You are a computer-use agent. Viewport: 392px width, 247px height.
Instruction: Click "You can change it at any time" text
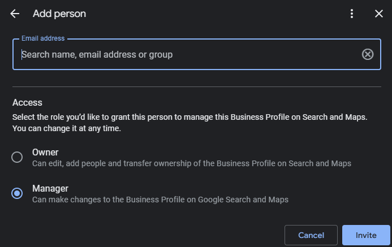(67, 128)
